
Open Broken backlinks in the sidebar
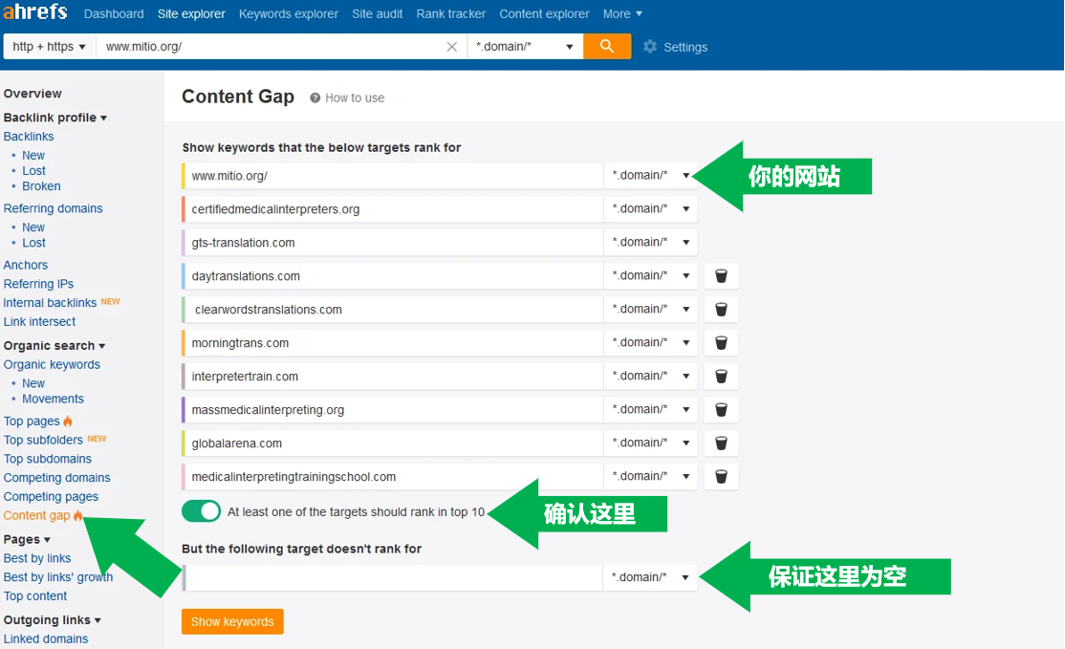pos(41,186)
